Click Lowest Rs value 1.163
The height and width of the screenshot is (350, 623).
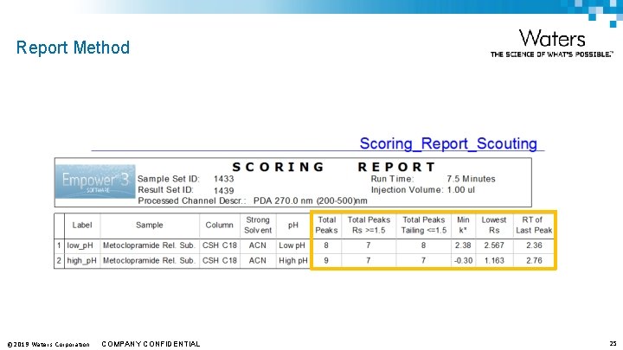tap(494, 261)
